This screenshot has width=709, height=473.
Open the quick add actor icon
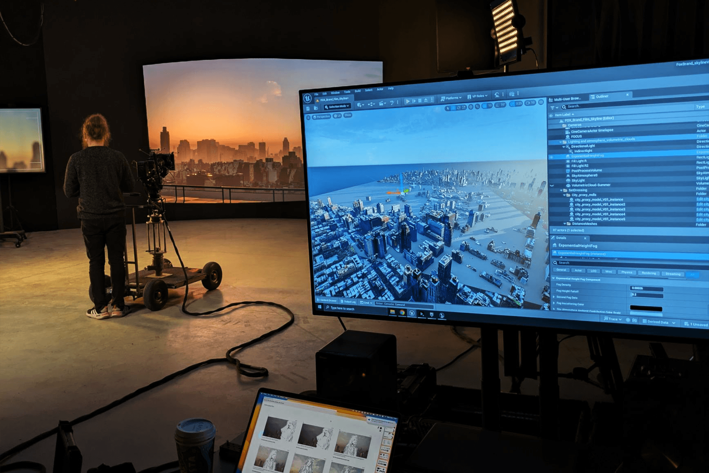[359, 105]
